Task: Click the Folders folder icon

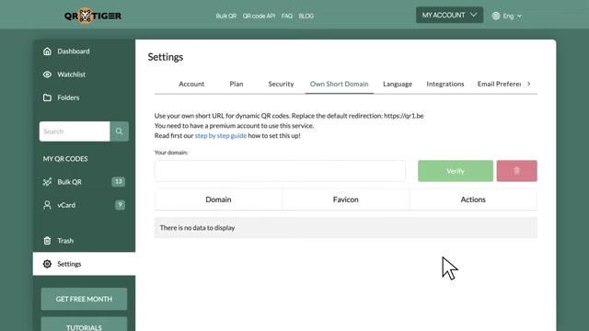Action: (47, 97)
